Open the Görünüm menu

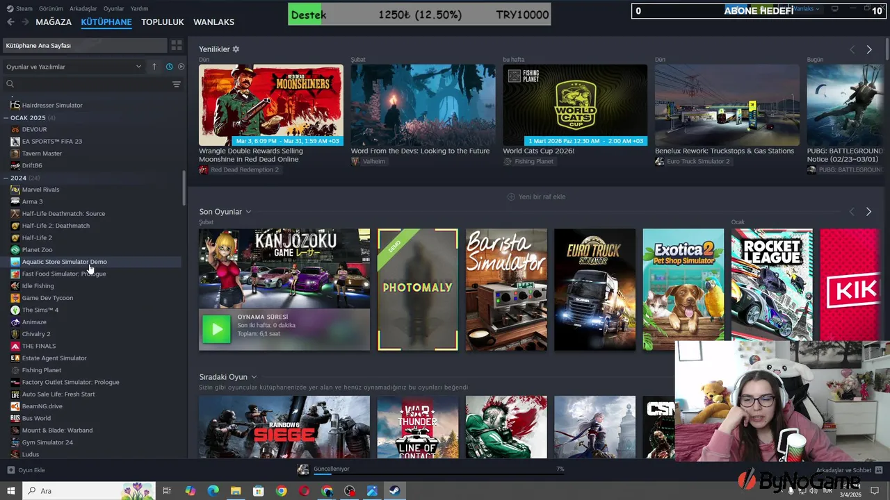51,8
